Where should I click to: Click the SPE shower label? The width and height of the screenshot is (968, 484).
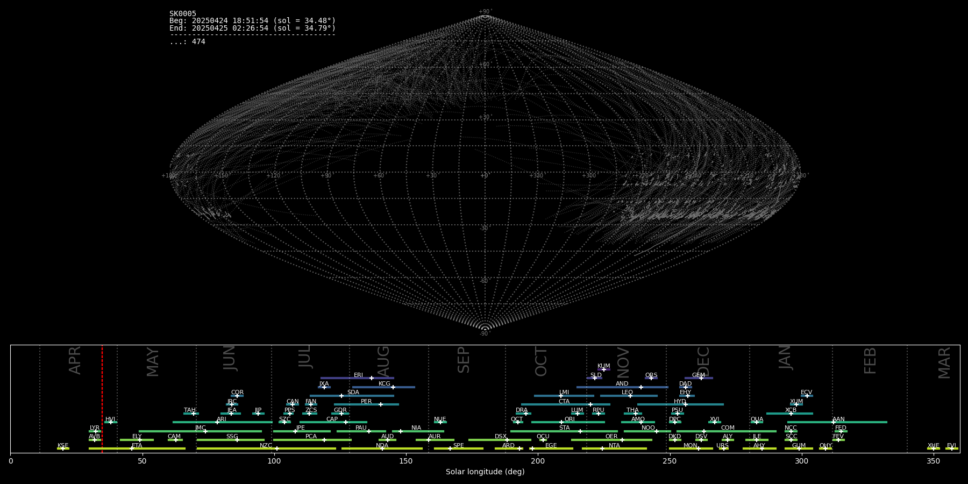coord(458,446)
